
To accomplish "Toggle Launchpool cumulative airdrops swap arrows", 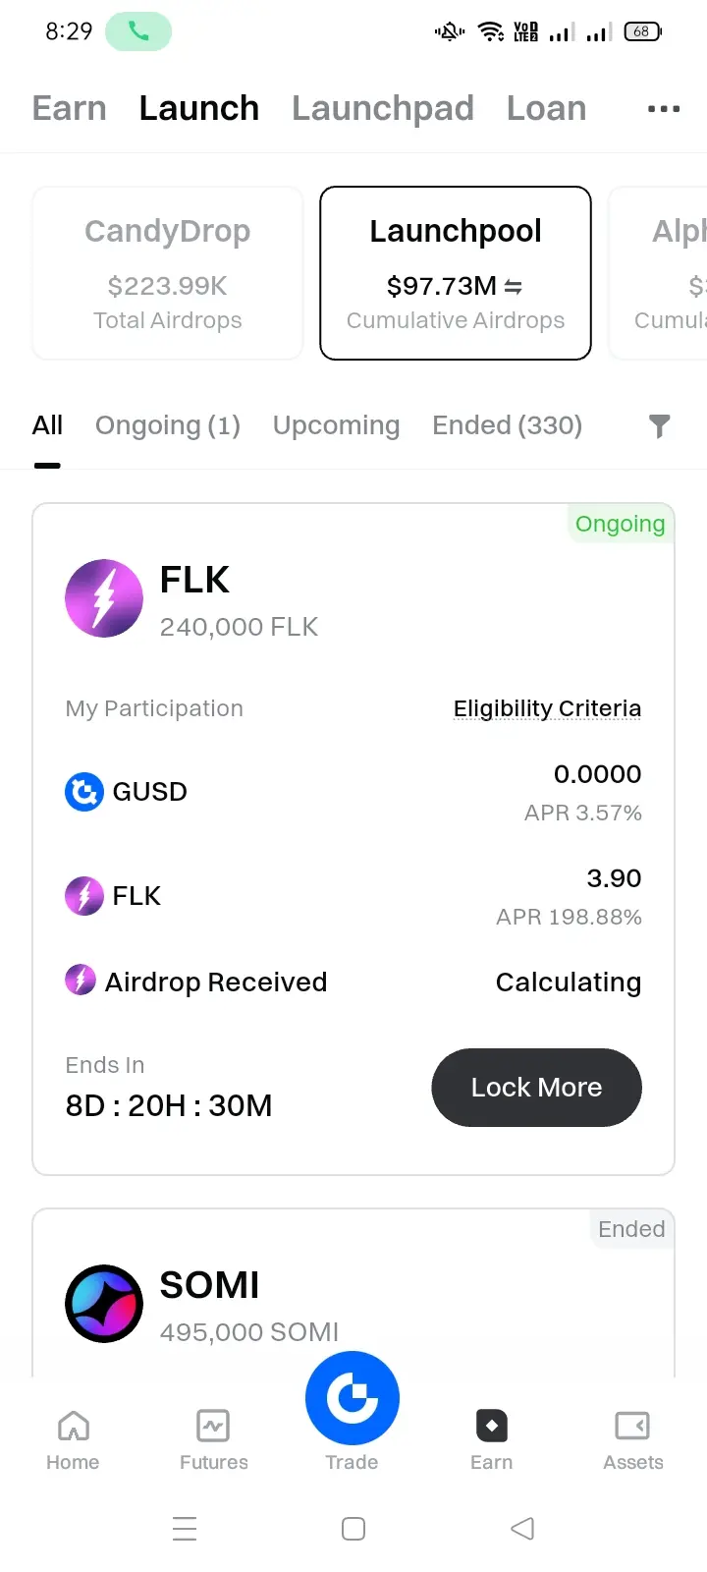I will pos(514,287).
